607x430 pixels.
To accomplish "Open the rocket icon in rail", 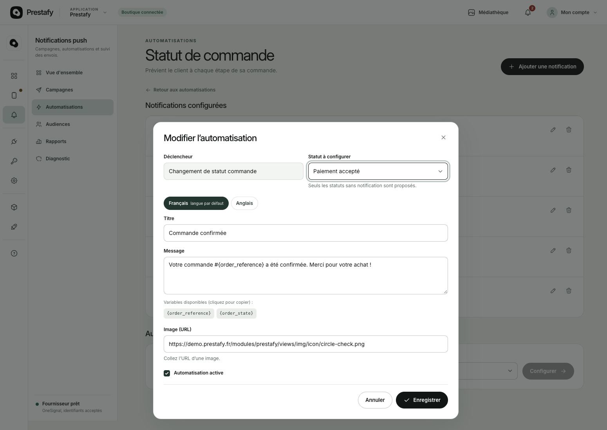I will click(x=14, y=227).
